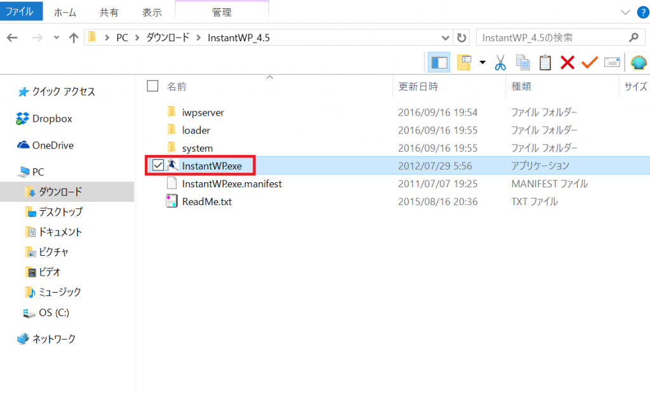Copy the selection with the copy icon
Screen dimensions: 650x393
[x=523, y=63]
